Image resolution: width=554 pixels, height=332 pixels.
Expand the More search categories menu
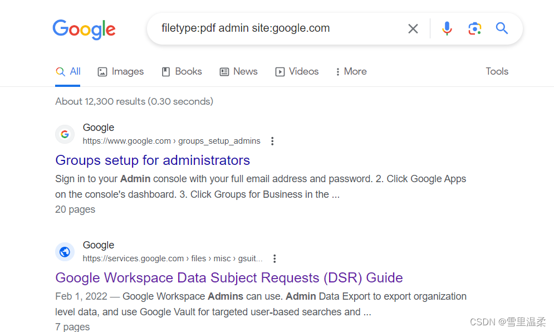(x=351, y=71)
